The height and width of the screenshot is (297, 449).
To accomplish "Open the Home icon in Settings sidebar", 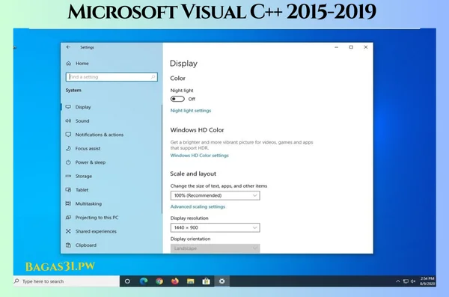I will point(68,64).
